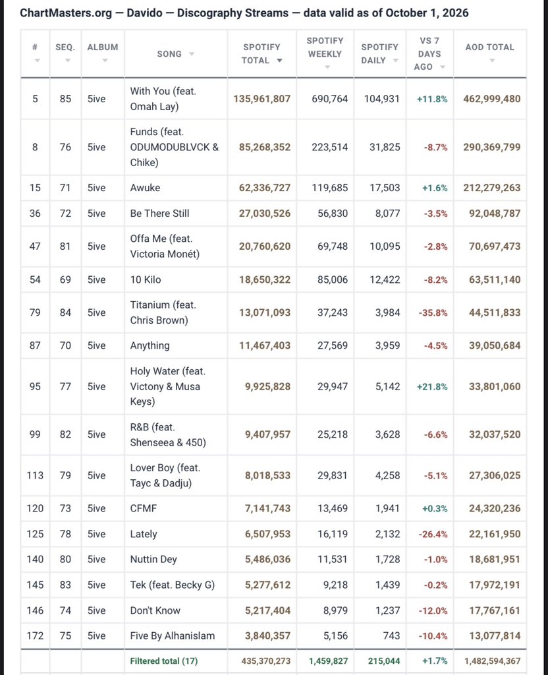Viewport: 548px width, 675px height.
Task: Click AOD total 13,077,814
Action: pyautogui.click(x=495, y=635)
